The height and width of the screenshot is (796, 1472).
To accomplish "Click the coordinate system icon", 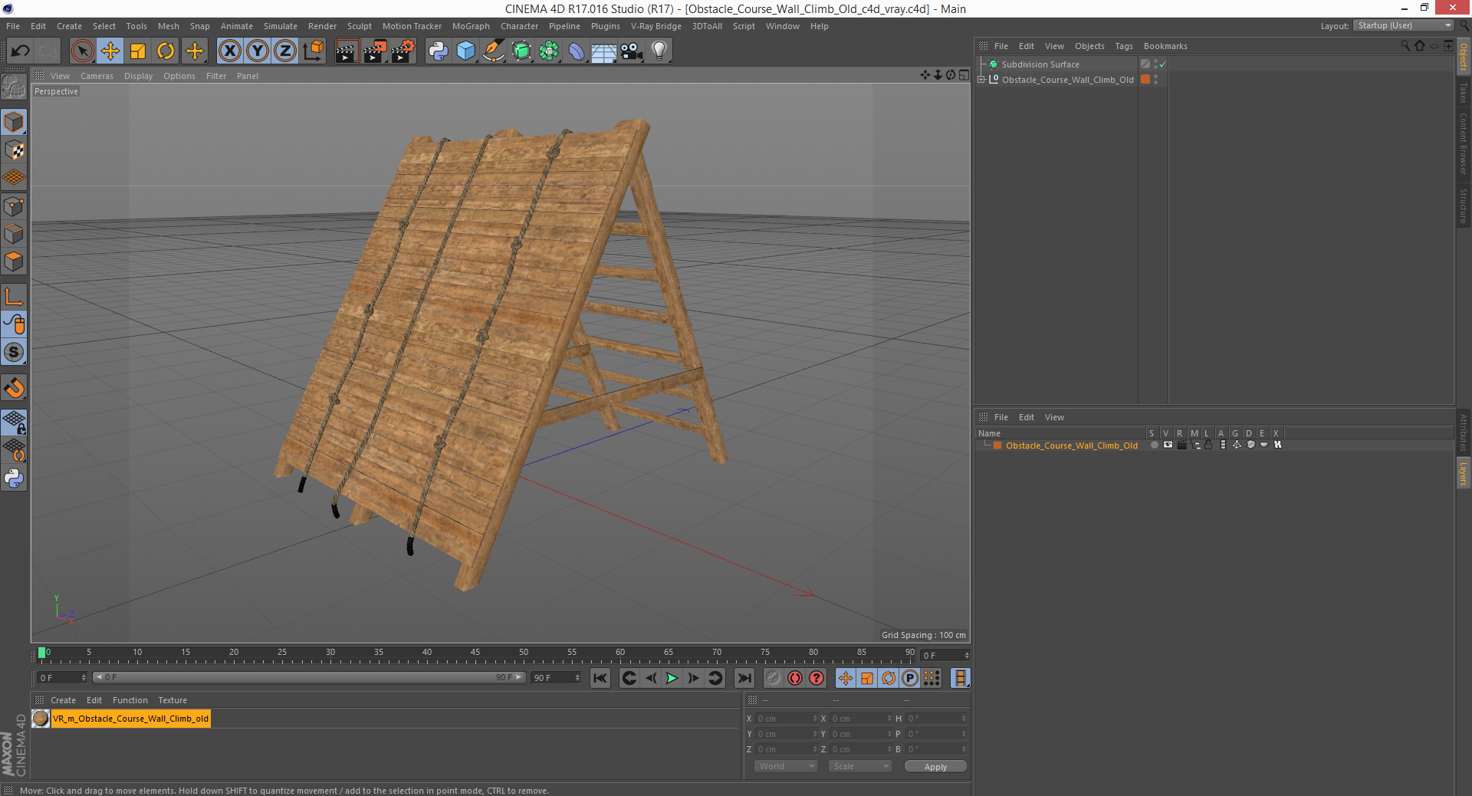I will click(313, 51).
